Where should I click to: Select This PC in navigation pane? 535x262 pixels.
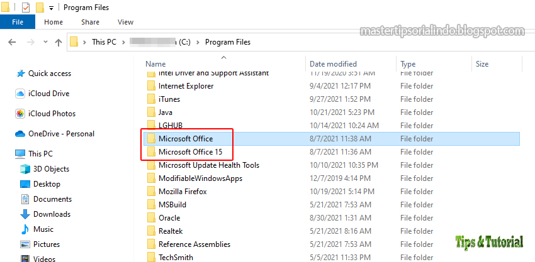point(41,154)
